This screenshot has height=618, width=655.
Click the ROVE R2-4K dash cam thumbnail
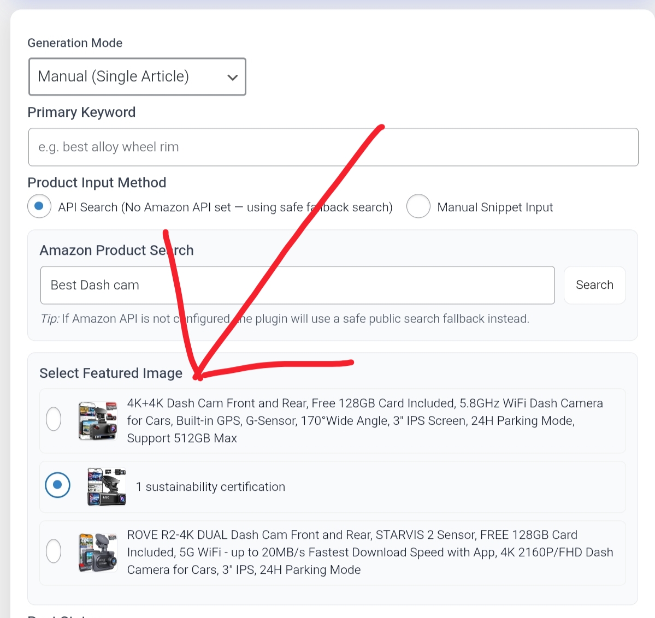pos(98,552)
